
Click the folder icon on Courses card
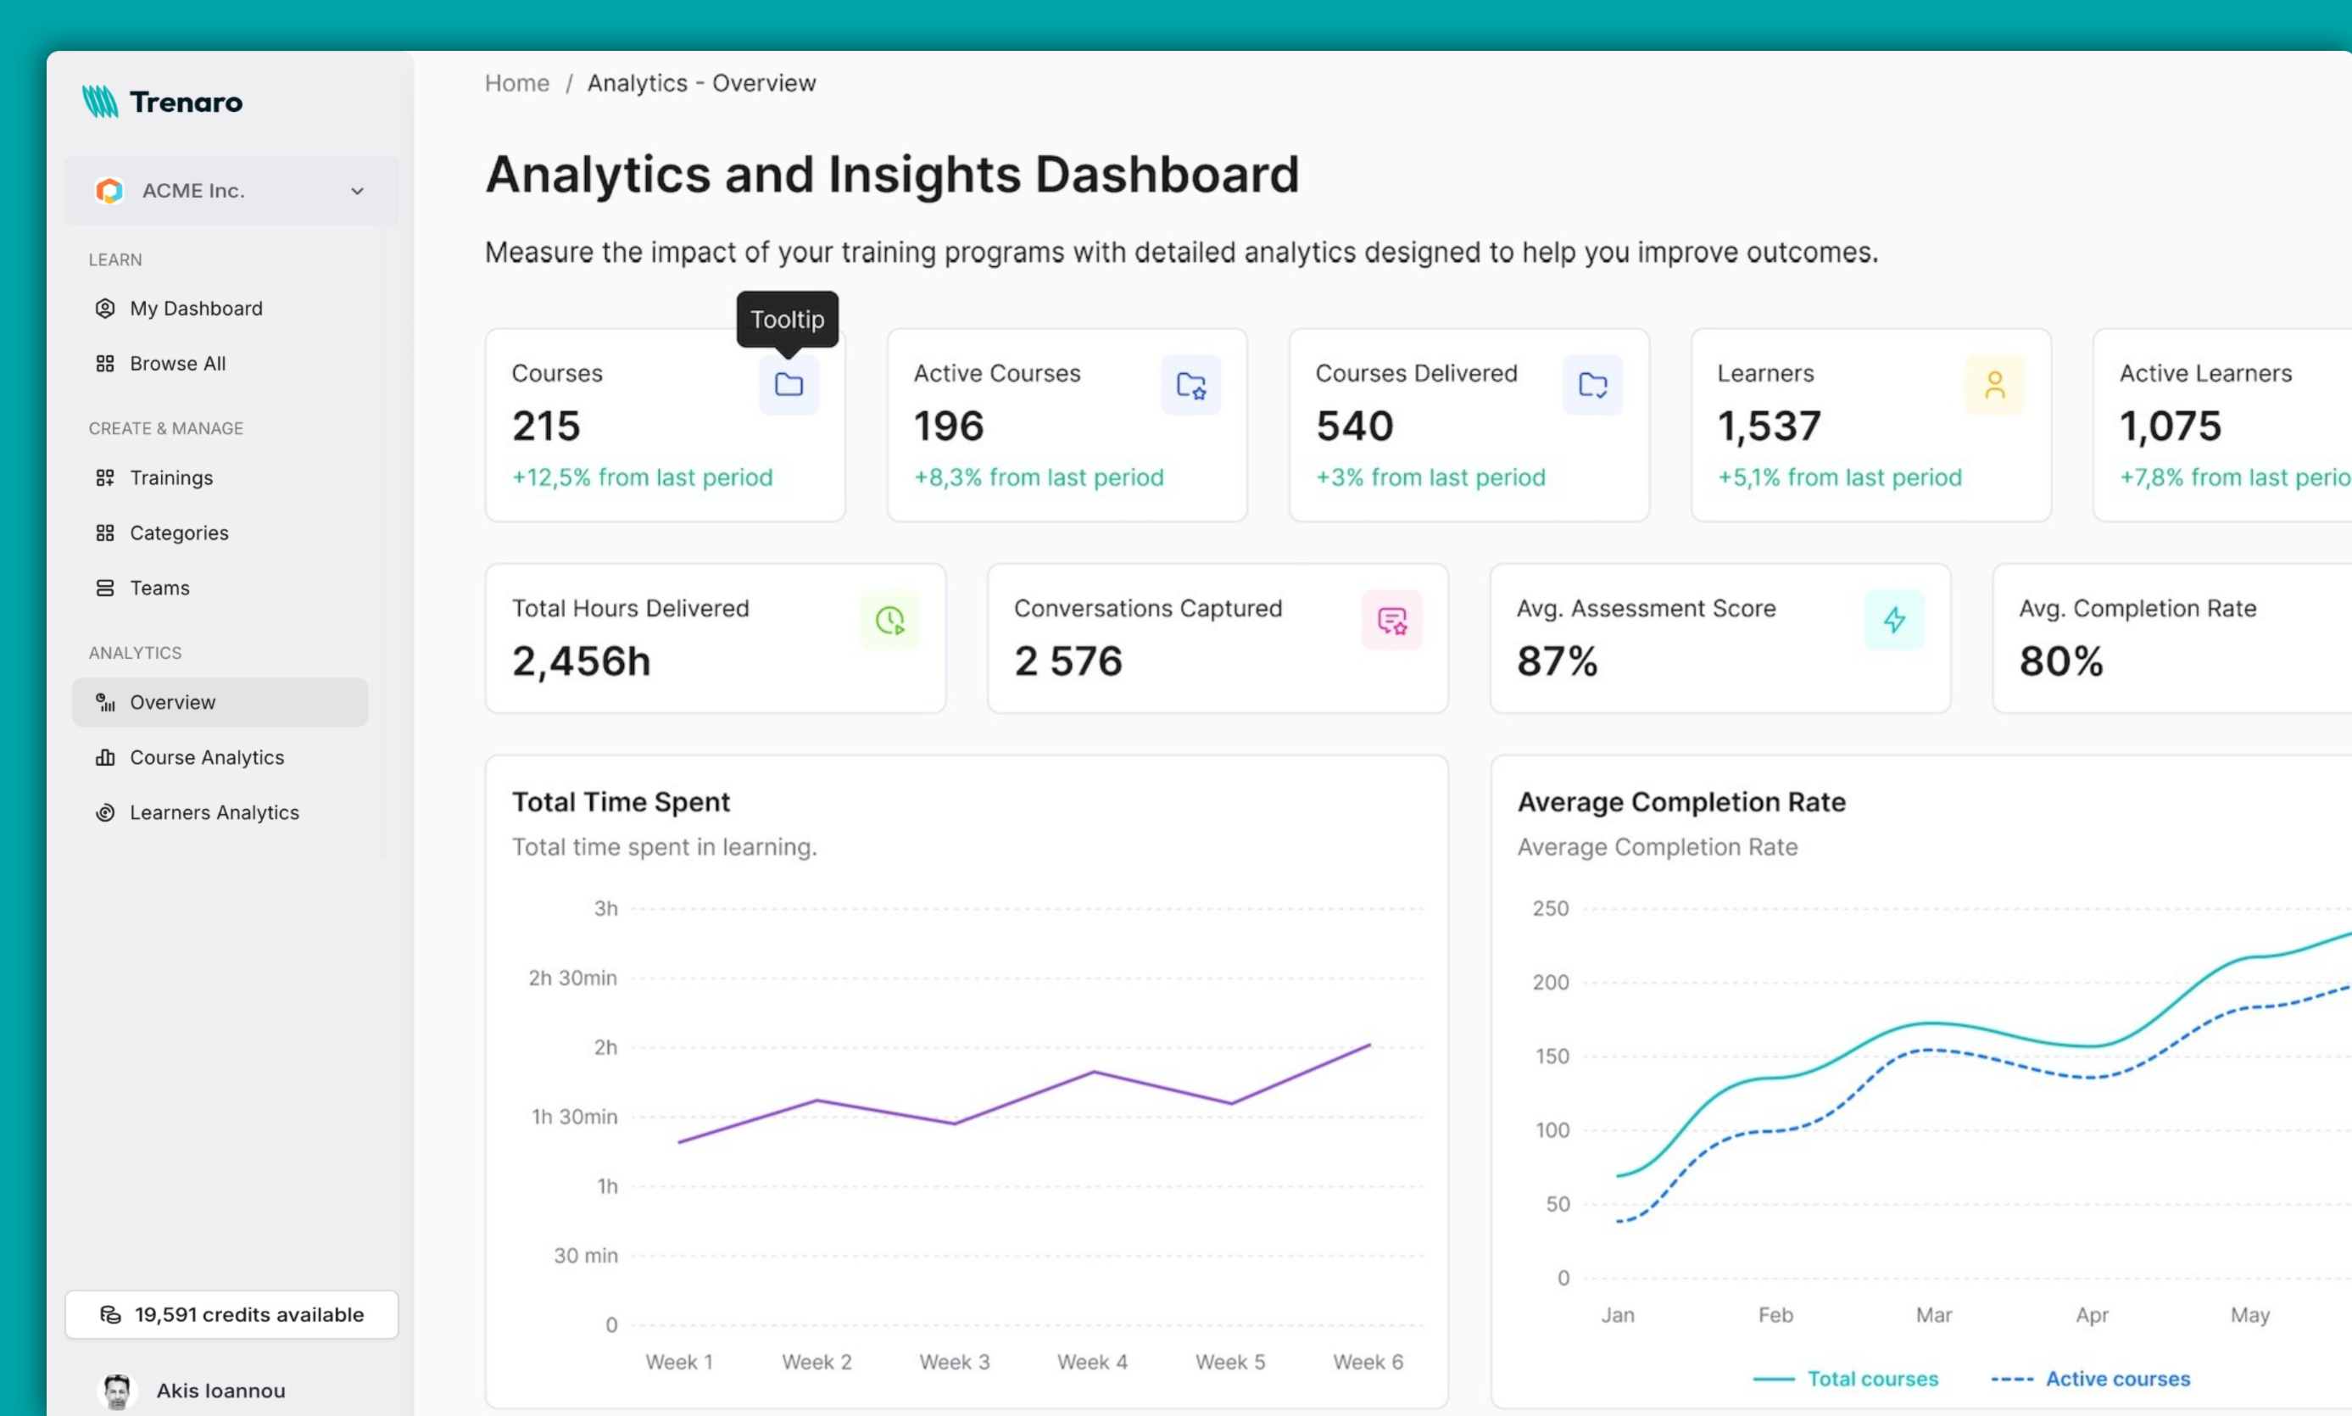click(x=789, y=385)
